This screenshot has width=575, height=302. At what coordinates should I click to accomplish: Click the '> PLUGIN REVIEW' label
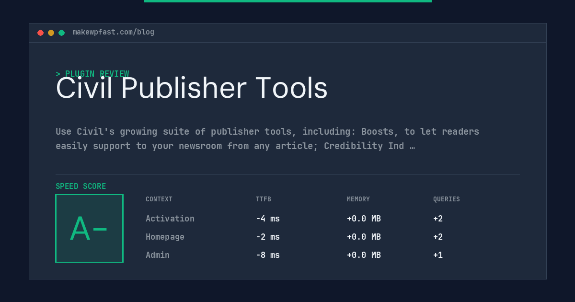tap(92, 74)
